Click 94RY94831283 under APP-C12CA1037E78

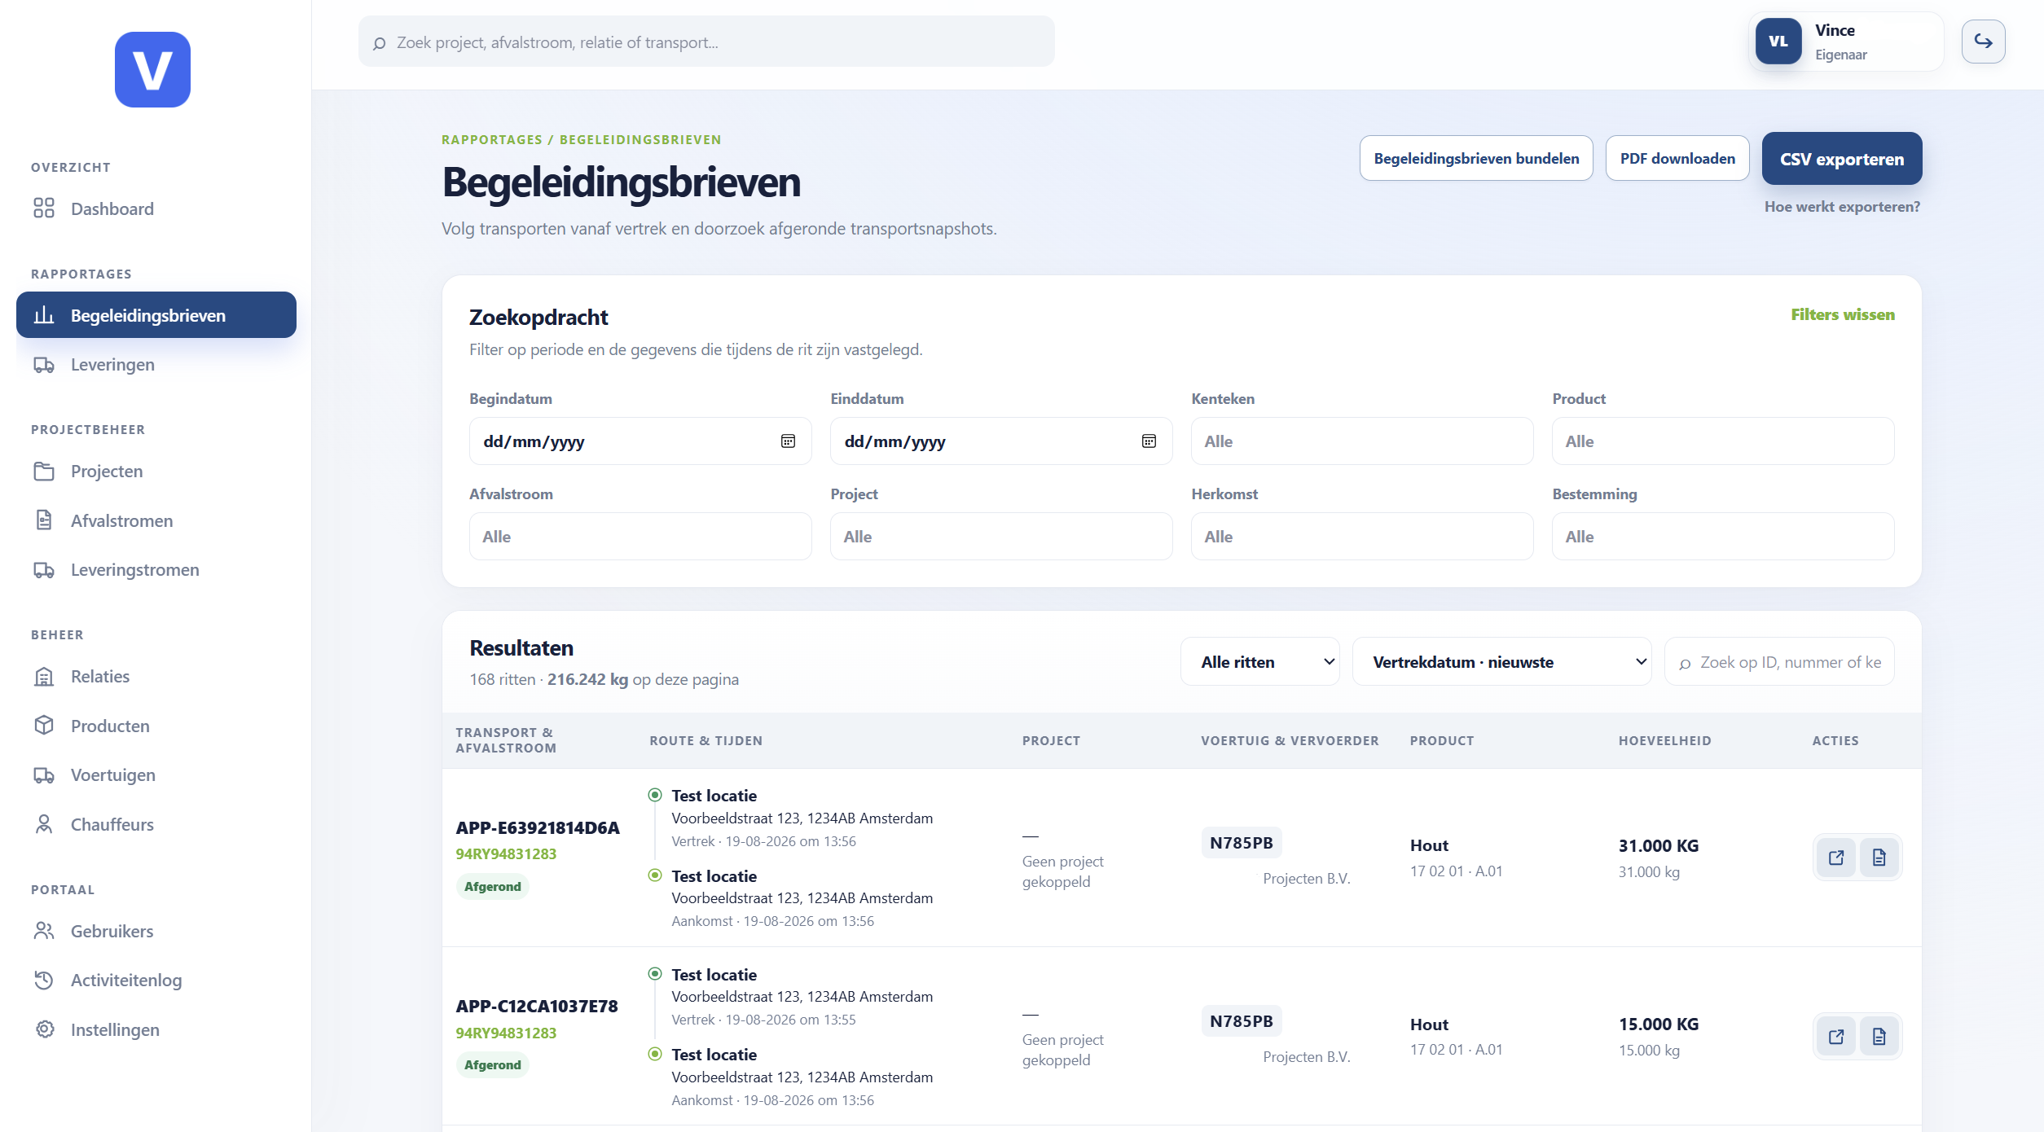point(506,1033)
